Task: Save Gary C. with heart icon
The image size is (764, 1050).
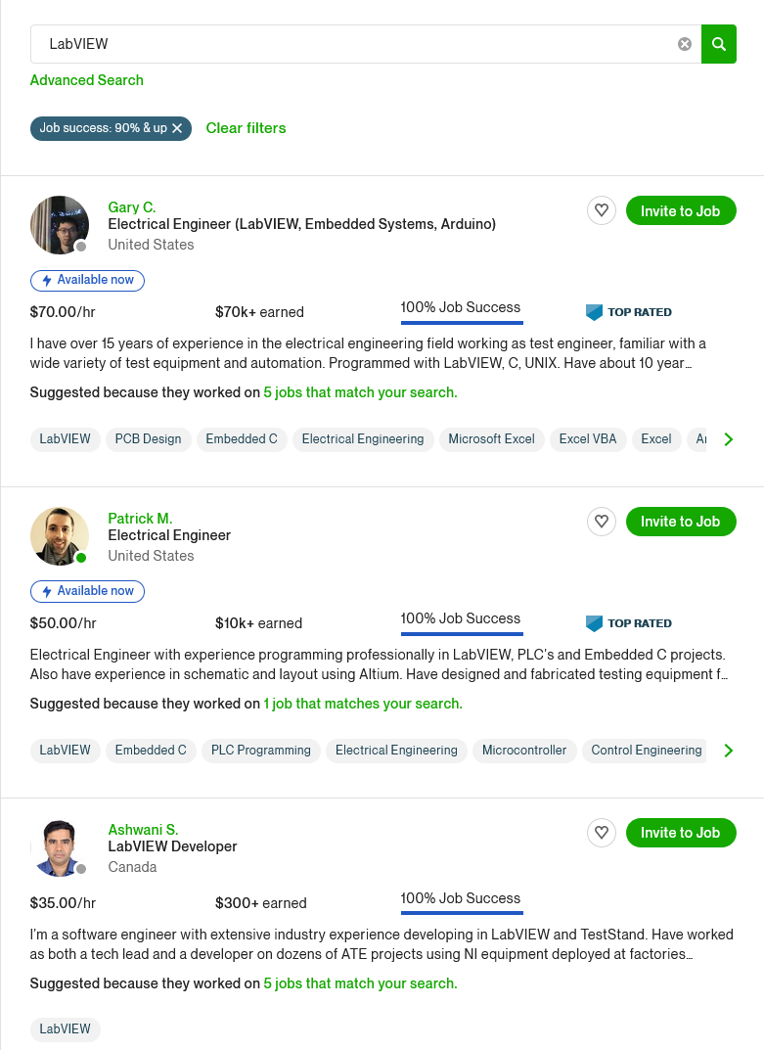Action: click(602, 210)
